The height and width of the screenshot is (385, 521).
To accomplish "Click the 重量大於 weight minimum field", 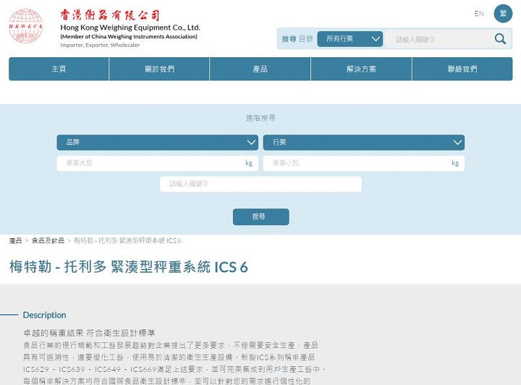I will pyautogui.click(x=158, y=163).
